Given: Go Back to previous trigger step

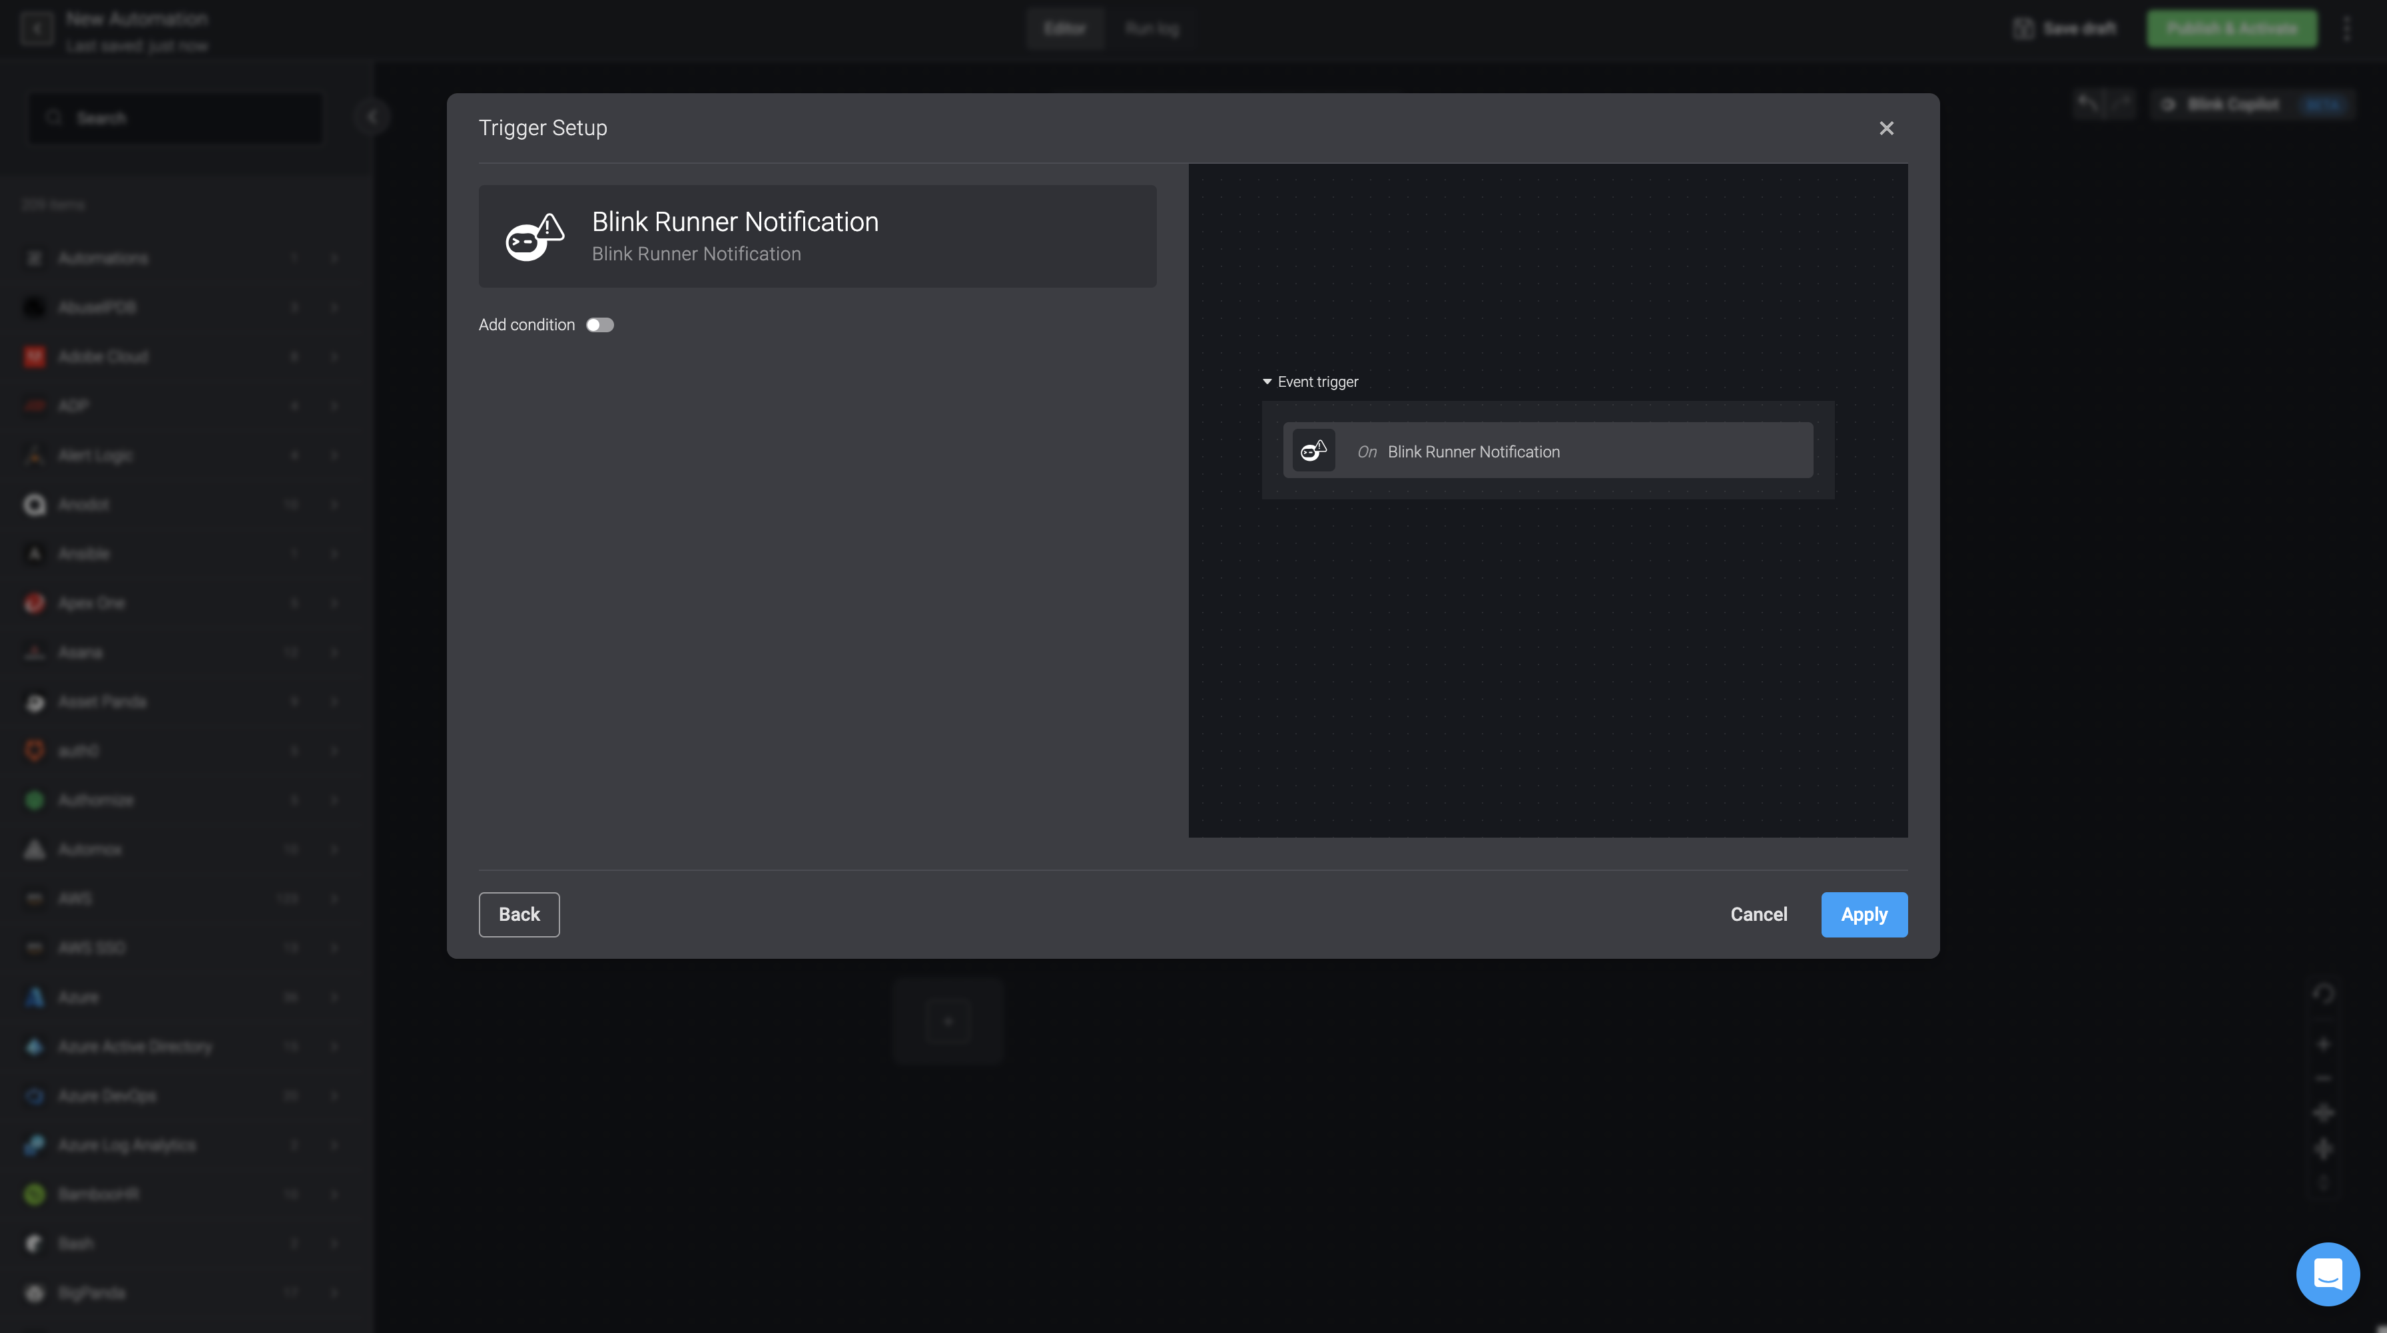Looking at the screenshot, I should click(519, 914).
